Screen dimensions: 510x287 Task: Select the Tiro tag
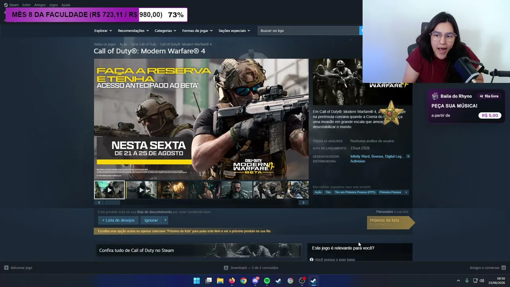point(328,192)
